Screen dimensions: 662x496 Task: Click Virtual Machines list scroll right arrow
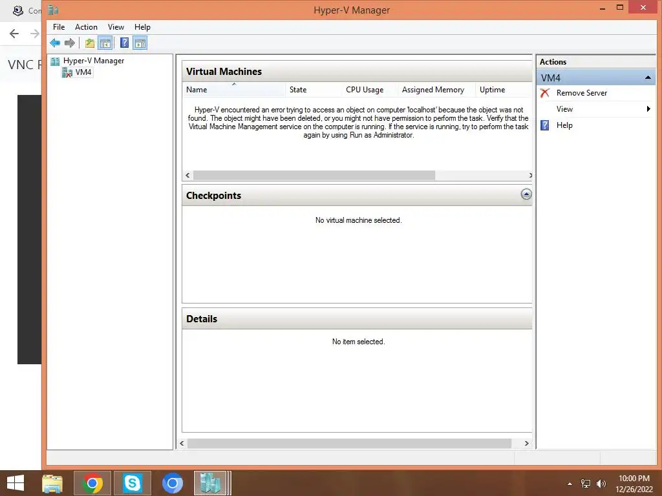[530, 176]
